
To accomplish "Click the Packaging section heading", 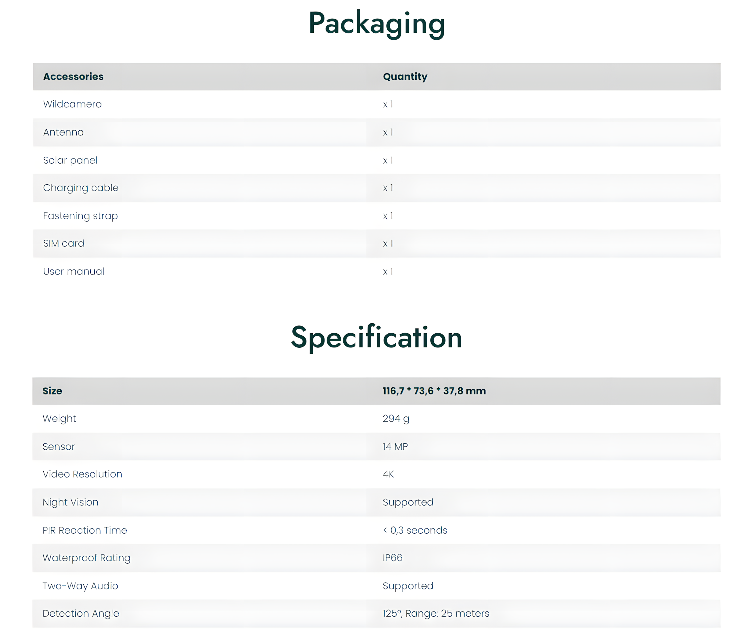I will [x=376, y=24].
